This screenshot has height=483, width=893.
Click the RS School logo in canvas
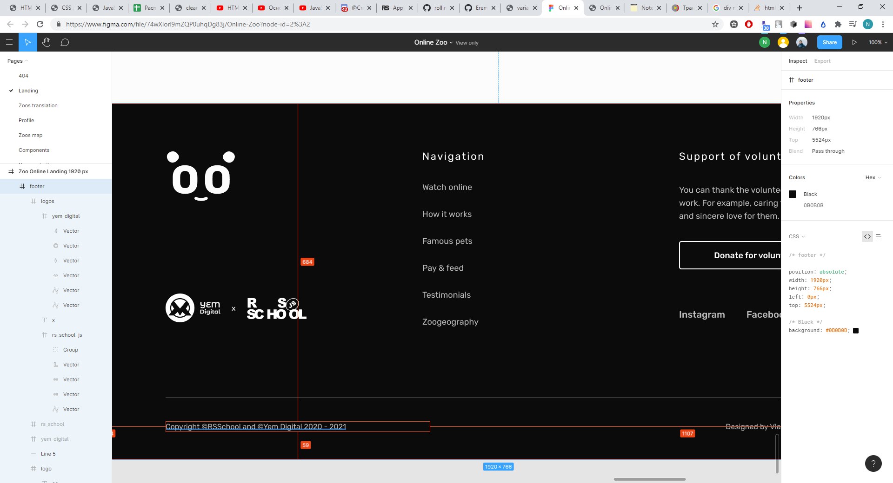point(276,309)
